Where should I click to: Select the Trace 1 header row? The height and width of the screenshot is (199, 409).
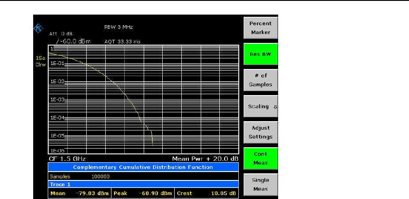click(143, 184)
